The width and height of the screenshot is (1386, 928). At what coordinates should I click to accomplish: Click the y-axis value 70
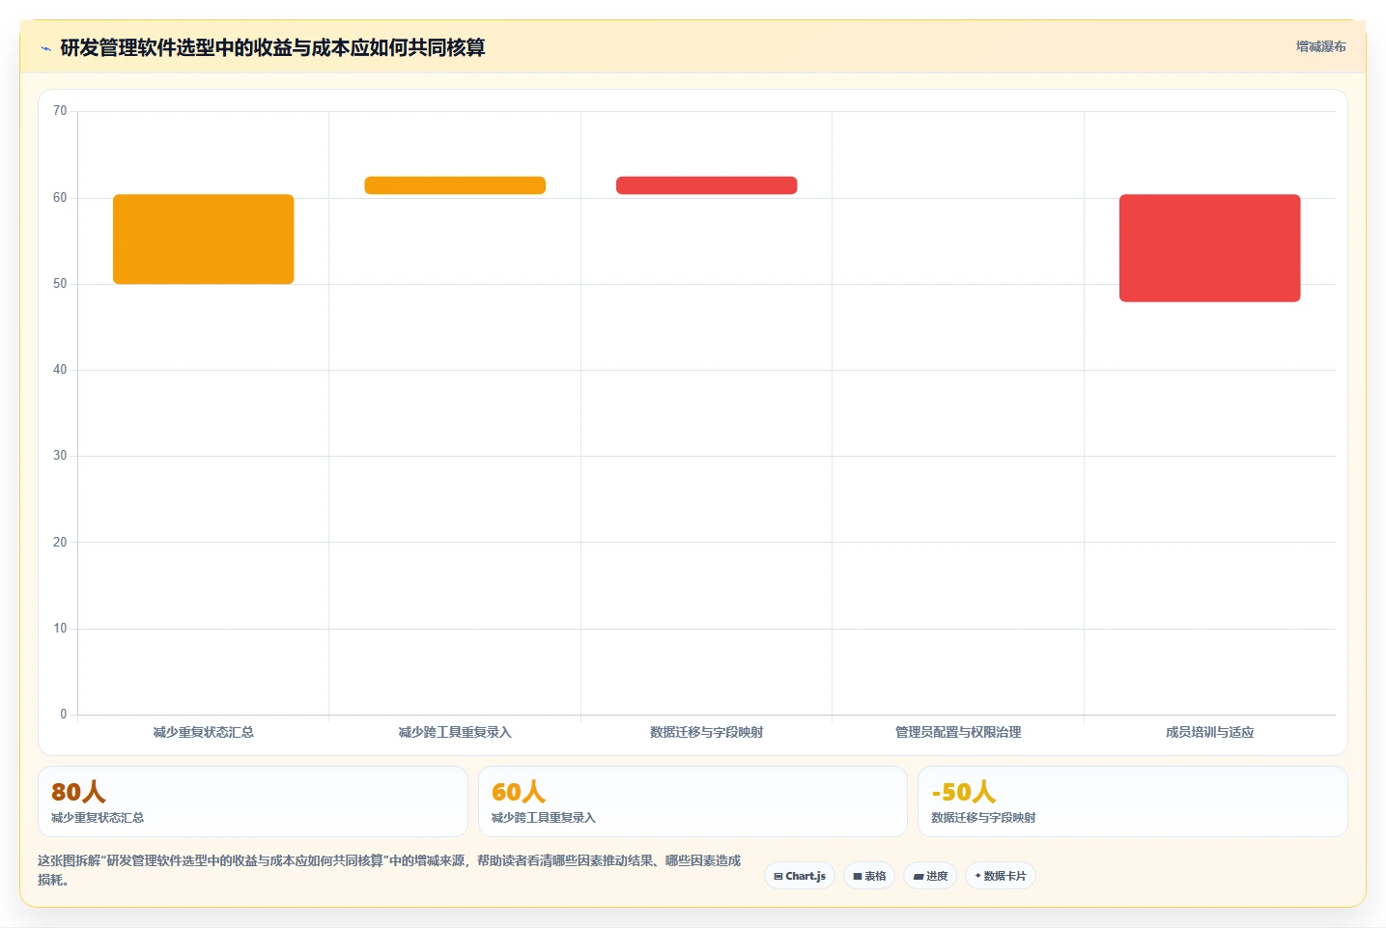click(60, 111)
